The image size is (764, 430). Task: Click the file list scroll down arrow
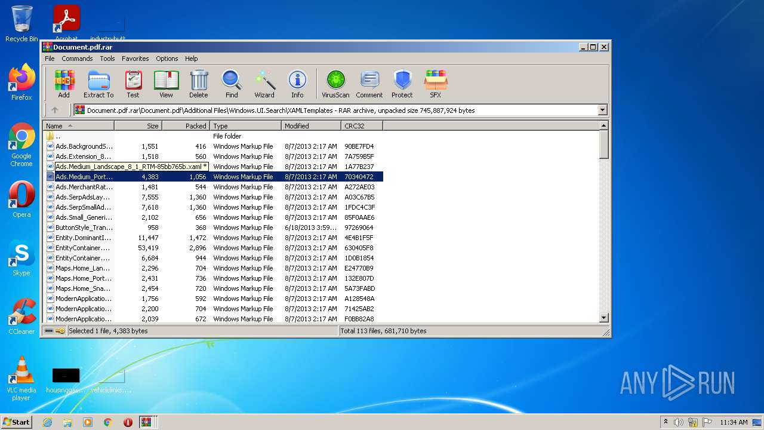click(603, 318)
